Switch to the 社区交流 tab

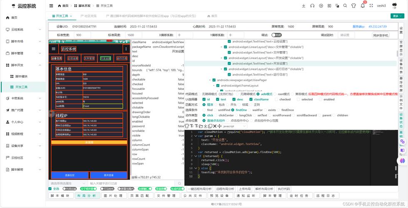[88, 16]
